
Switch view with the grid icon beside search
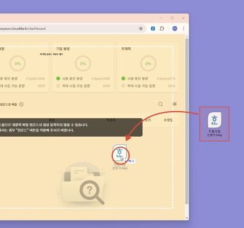point(174,104)
